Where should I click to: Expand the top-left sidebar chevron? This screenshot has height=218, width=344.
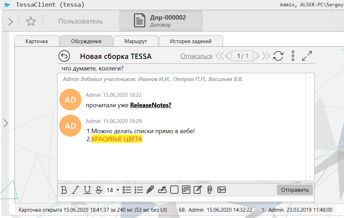click(x=11, y=21)
